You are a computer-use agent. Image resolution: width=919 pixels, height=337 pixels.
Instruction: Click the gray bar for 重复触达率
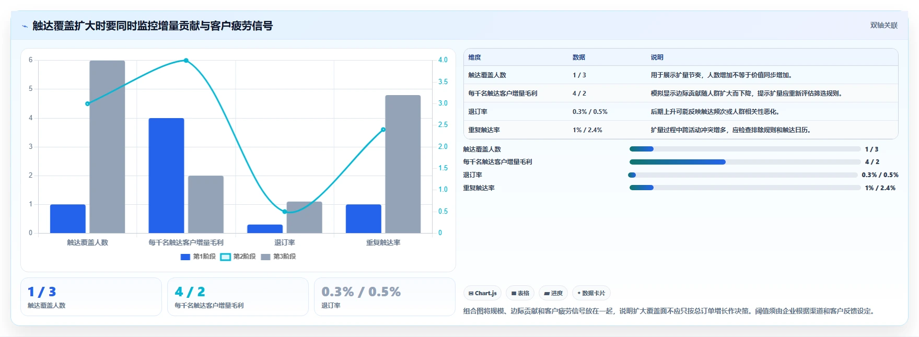click(403, 164)
